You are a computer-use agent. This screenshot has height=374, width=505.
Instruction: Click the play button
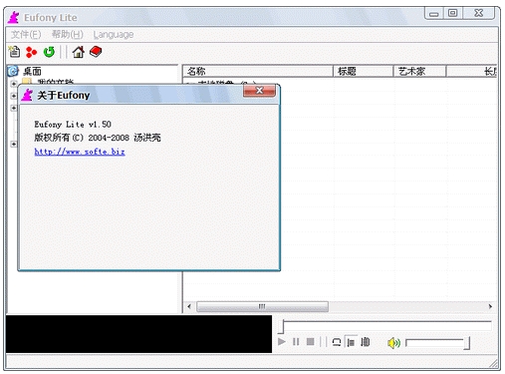pyautogui.click(x=282, y=342)
